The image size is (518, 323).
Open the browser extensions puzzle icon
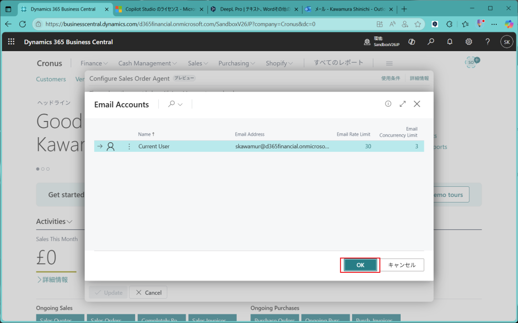point(449,24)
